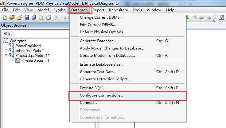The image size is (226, 128).
Task: Click the next diagram arrow icon
Action: point(208,17)
